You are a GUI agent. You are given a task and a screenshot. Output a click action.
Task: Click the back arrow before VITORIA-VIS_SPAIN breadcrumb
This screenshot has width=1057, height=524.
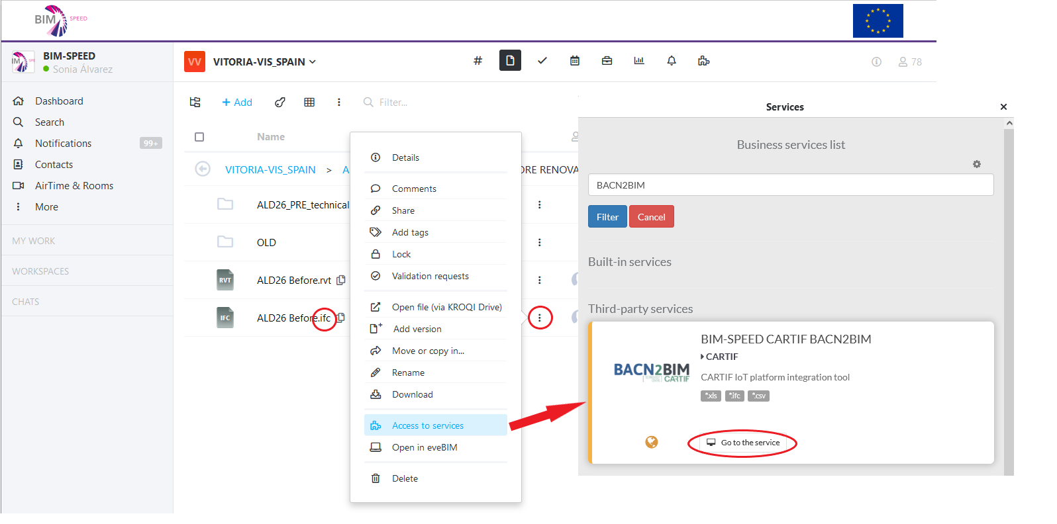[x=203, y=169]
